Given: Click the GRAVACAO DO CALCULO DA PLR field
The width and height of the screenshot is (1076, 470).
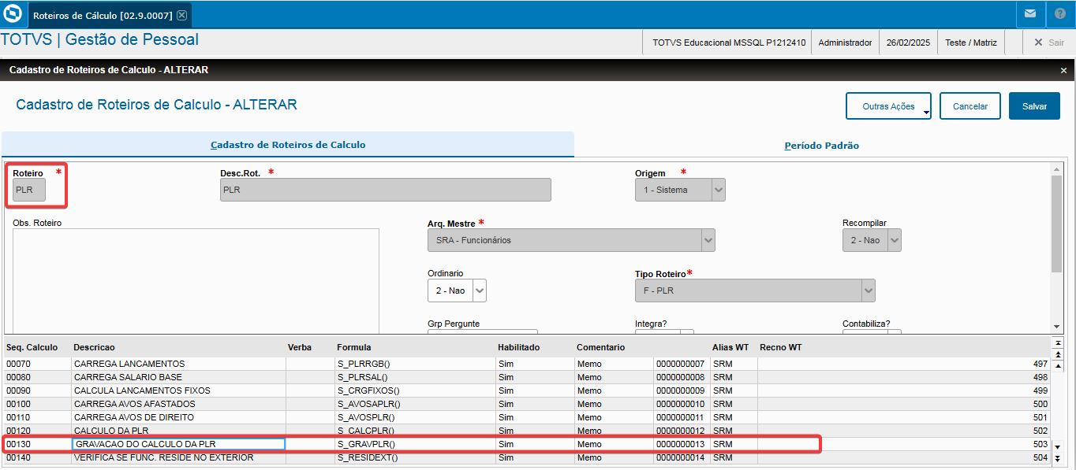Looking at the screenshot, I should [x=178, y=444].
